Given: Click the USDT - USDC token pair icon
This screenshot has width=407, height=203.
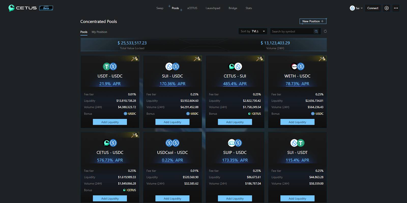Looking at the screenshot, I should click(110, 67).
